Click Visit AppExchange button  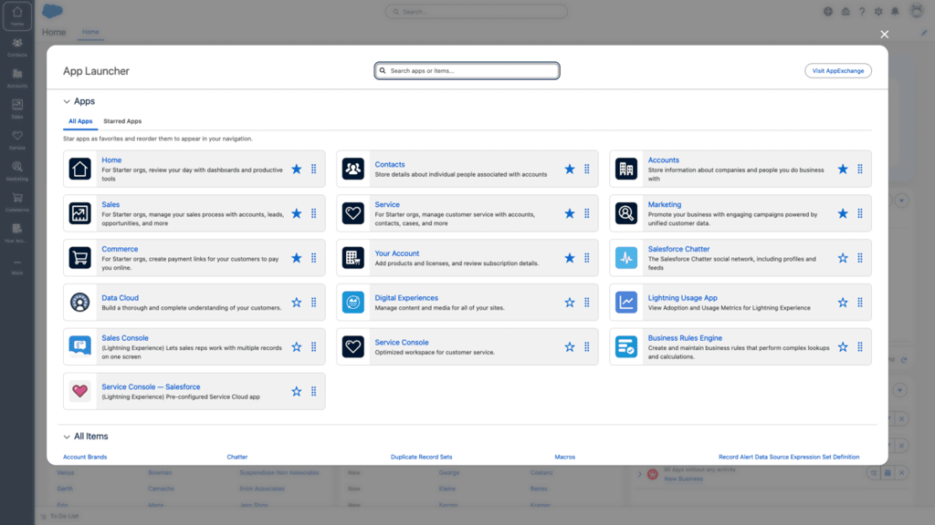(838, 71)
